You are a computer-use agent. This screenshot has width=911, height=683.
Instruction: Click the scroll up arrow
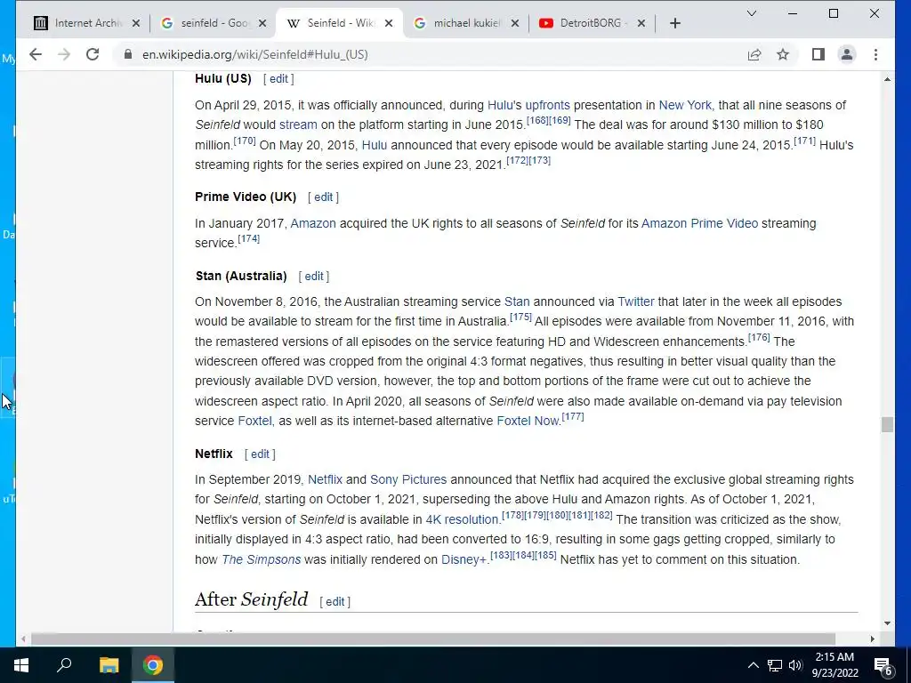(887, 79)
